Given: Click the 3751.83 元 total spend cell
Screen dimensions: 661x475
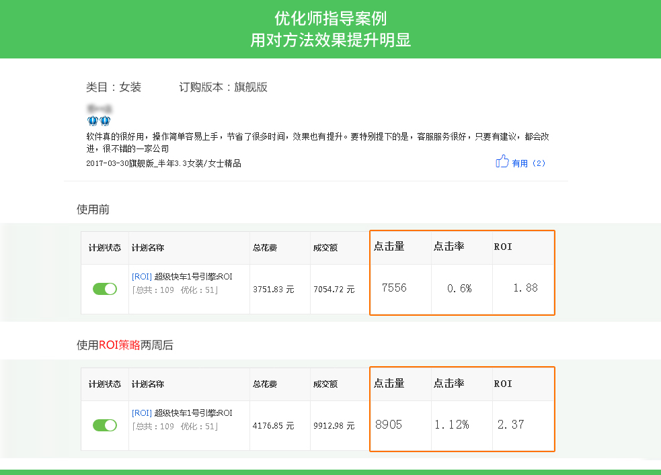Looking at the screenshot, I should pyautogui.click(x=273, y=290).
